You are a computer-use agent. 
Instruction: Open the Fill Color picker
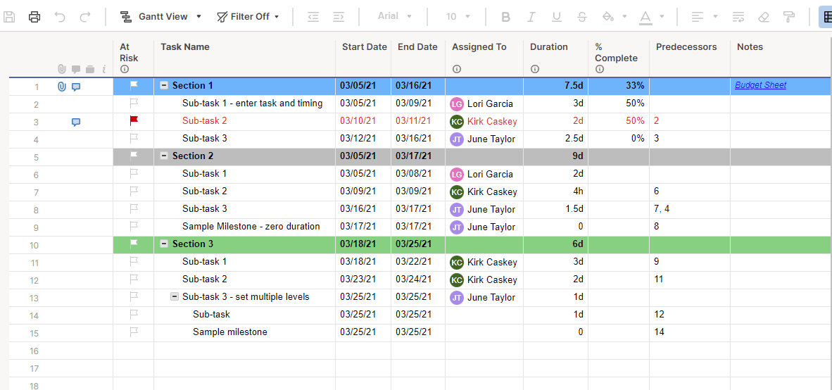pos(611,17)
